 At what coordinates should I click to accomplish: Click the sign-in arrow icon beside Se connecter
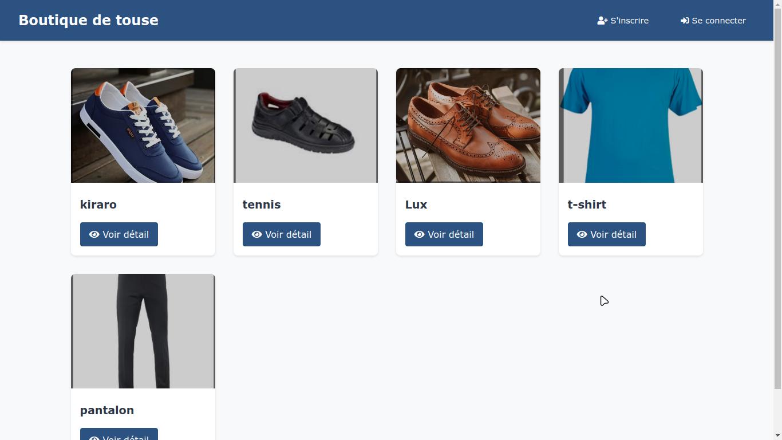point(685,21)
